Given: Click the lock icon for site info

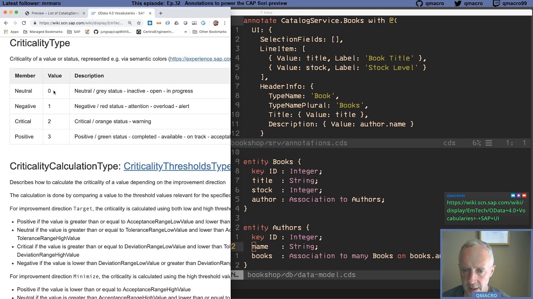Looking at the screenshot, I should coord(35,23).
